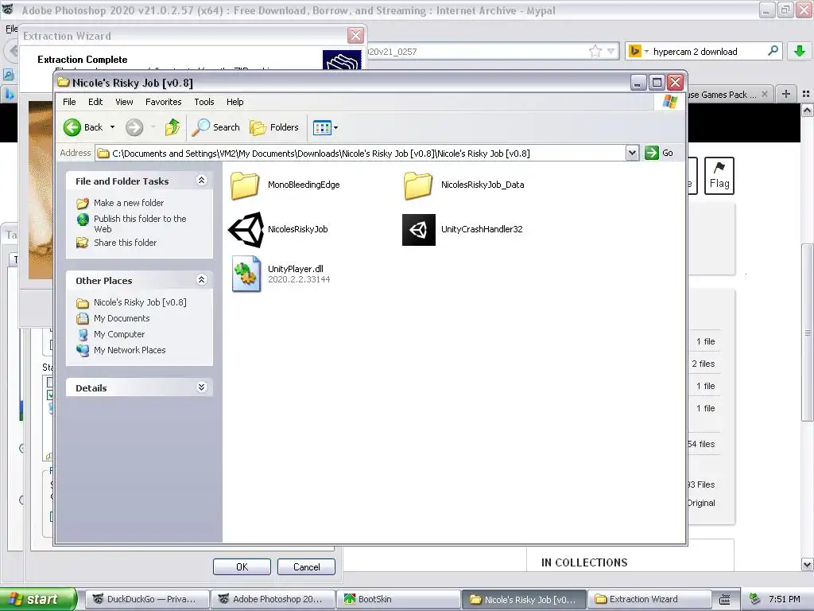The width and height of the screenshot is (814, 611).
Task: Open the URL bar history dropdown arrow
Action: (611, 52)
